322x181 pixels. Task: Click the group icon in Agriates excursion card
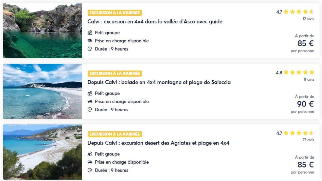90,154
